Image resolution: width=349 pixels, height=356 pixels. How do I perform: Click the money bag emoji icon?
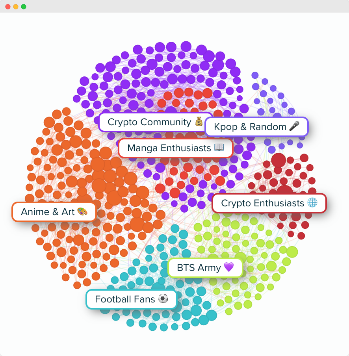point(199,121)
